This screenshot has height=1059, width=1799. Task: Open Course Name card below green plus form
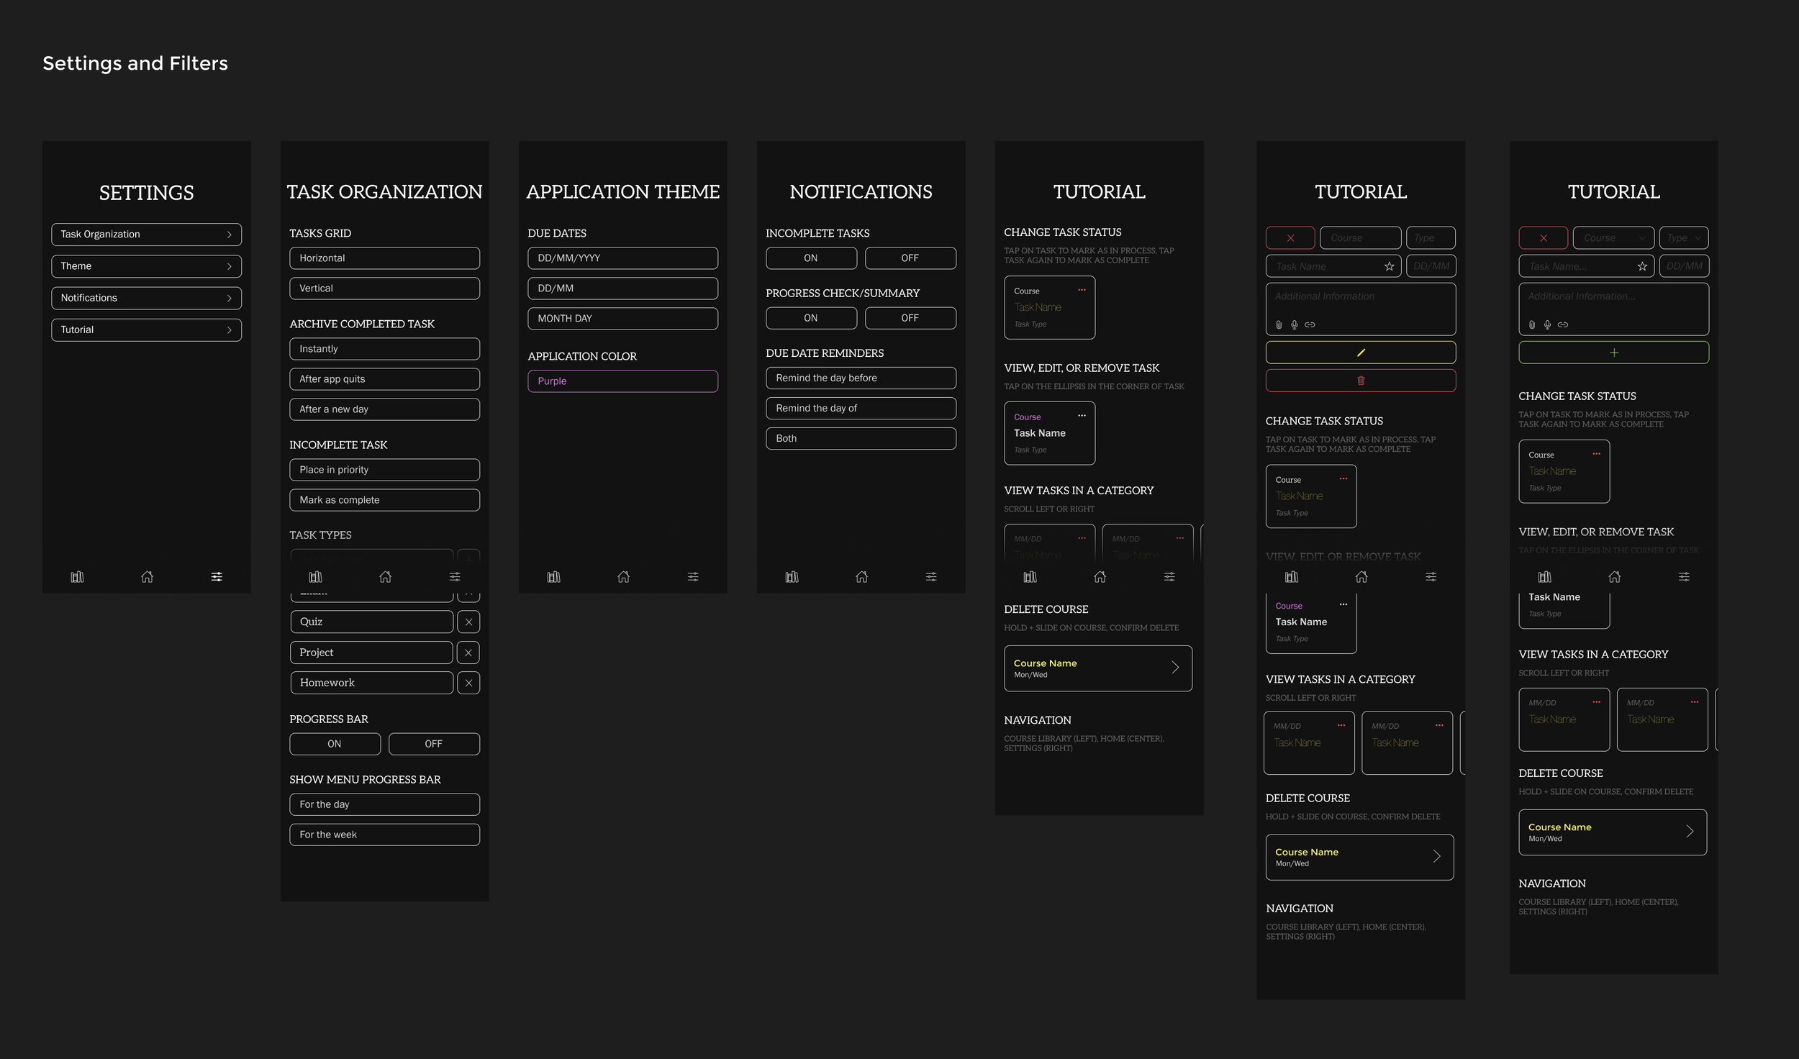tap(1612, 832)
